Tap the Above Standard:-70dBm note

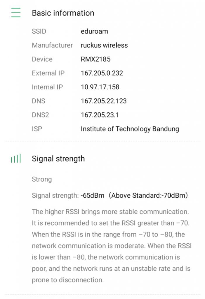click(148, 195)
